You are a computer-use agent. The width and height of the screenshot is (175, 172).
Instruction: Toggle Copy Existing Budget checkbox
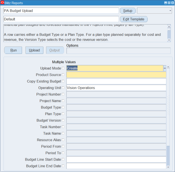[x=63, y=81]
